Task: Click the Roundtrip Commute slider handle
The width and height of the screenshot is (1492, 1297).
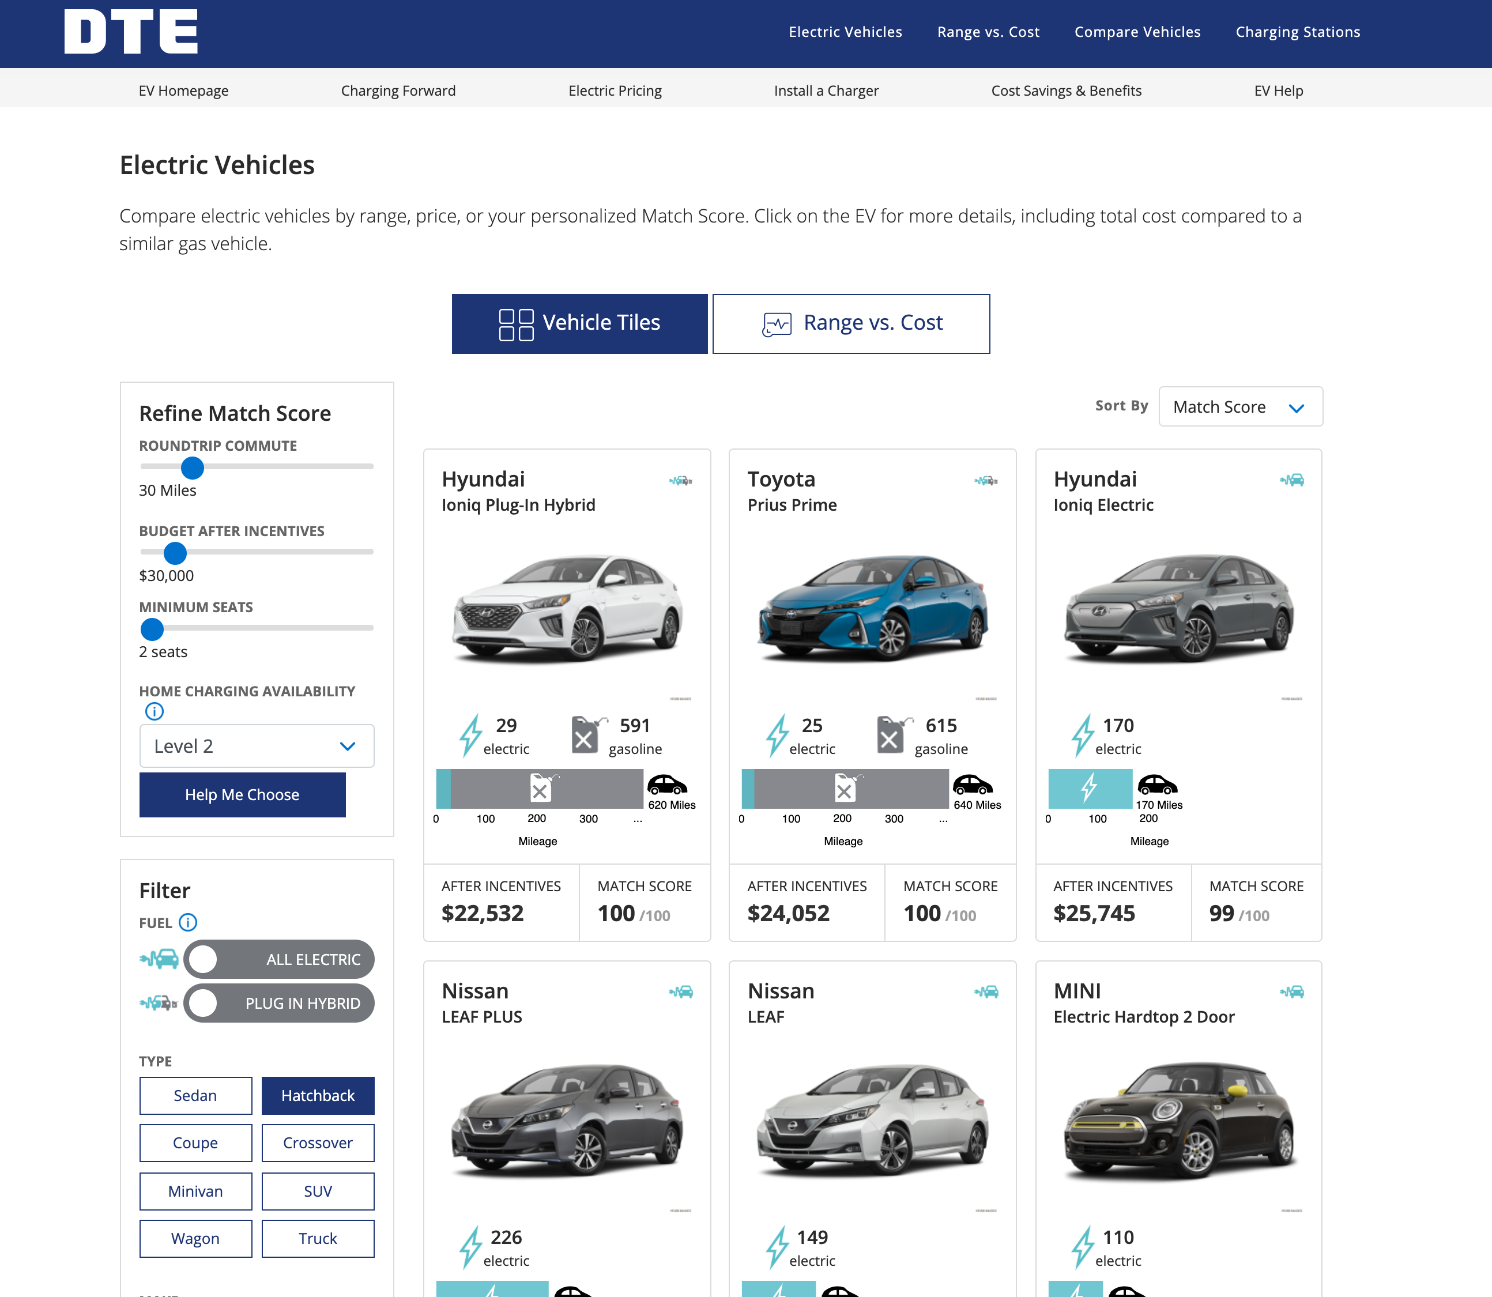Action: (x=193, y=467)
